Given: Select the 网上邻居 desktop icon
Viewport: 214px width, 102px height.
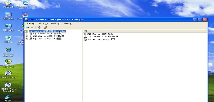Looking at the screenshot, I should pyautogui.click(x=8, y=28).
